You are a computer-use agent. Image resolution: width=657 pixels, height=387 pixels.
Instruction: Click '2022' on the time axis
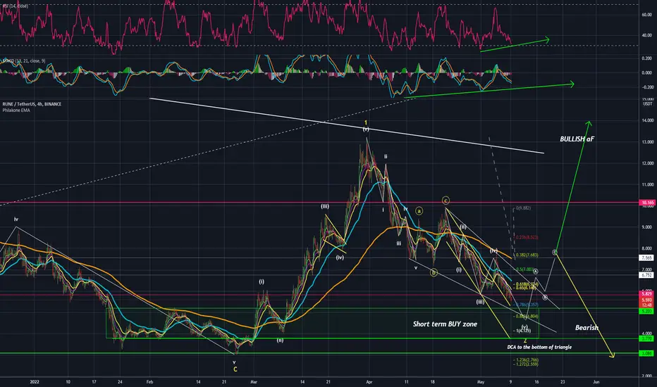[35, 381]
